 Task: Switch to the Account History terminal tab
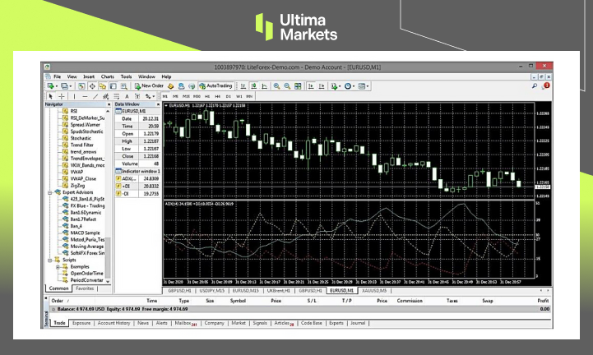(114, 323)
